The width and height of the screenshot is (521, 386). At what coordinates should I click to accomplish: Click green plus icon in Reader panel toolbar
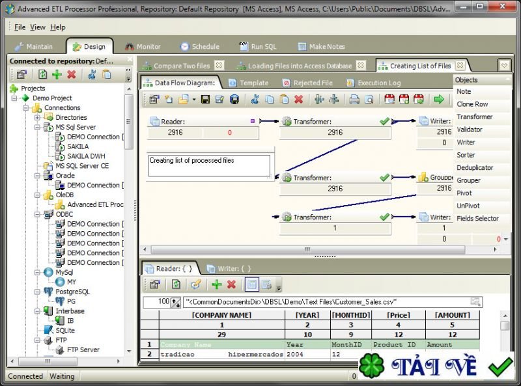pyautogui.click(x=216, y=284)
